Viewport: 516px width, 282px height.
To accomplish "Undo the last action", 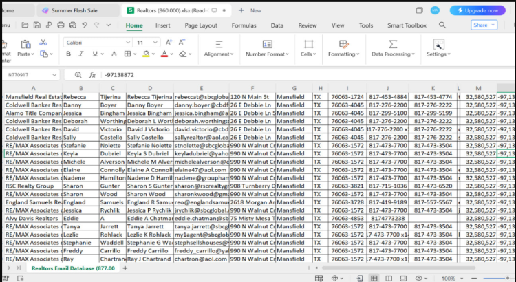I will click(x=85, y=25).
